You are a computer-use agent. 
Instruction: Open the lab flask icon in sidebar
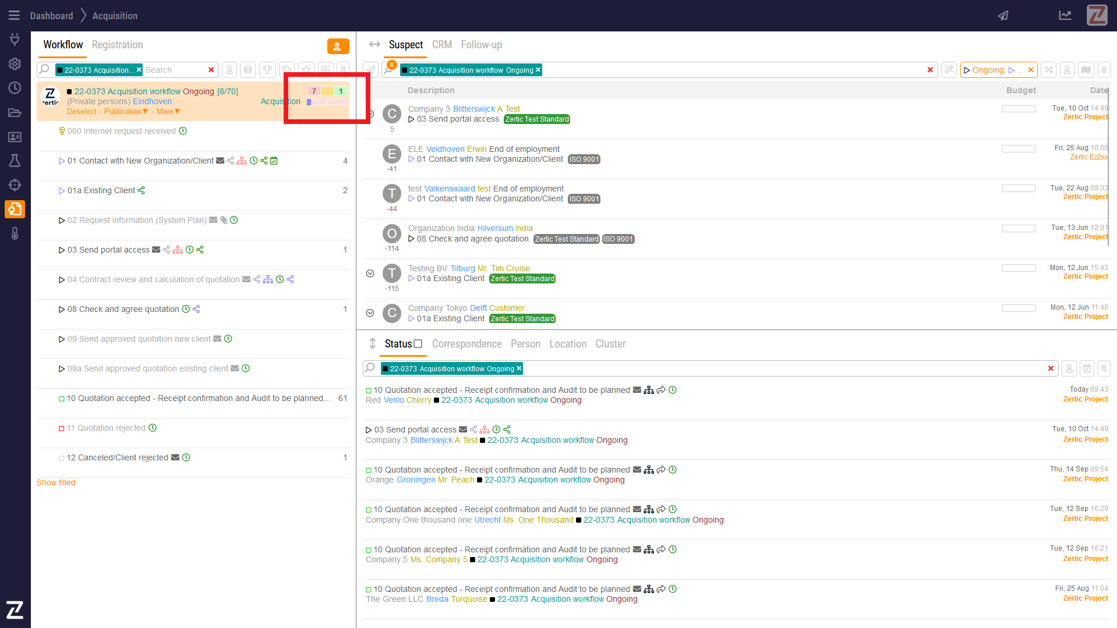15,161
